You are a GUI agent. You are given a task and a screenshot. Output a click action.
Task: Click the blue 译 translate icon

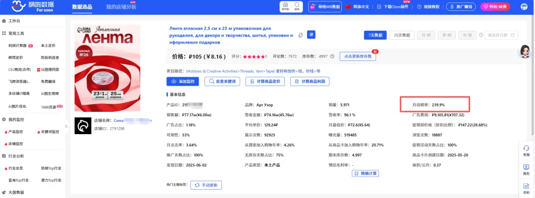311,34
